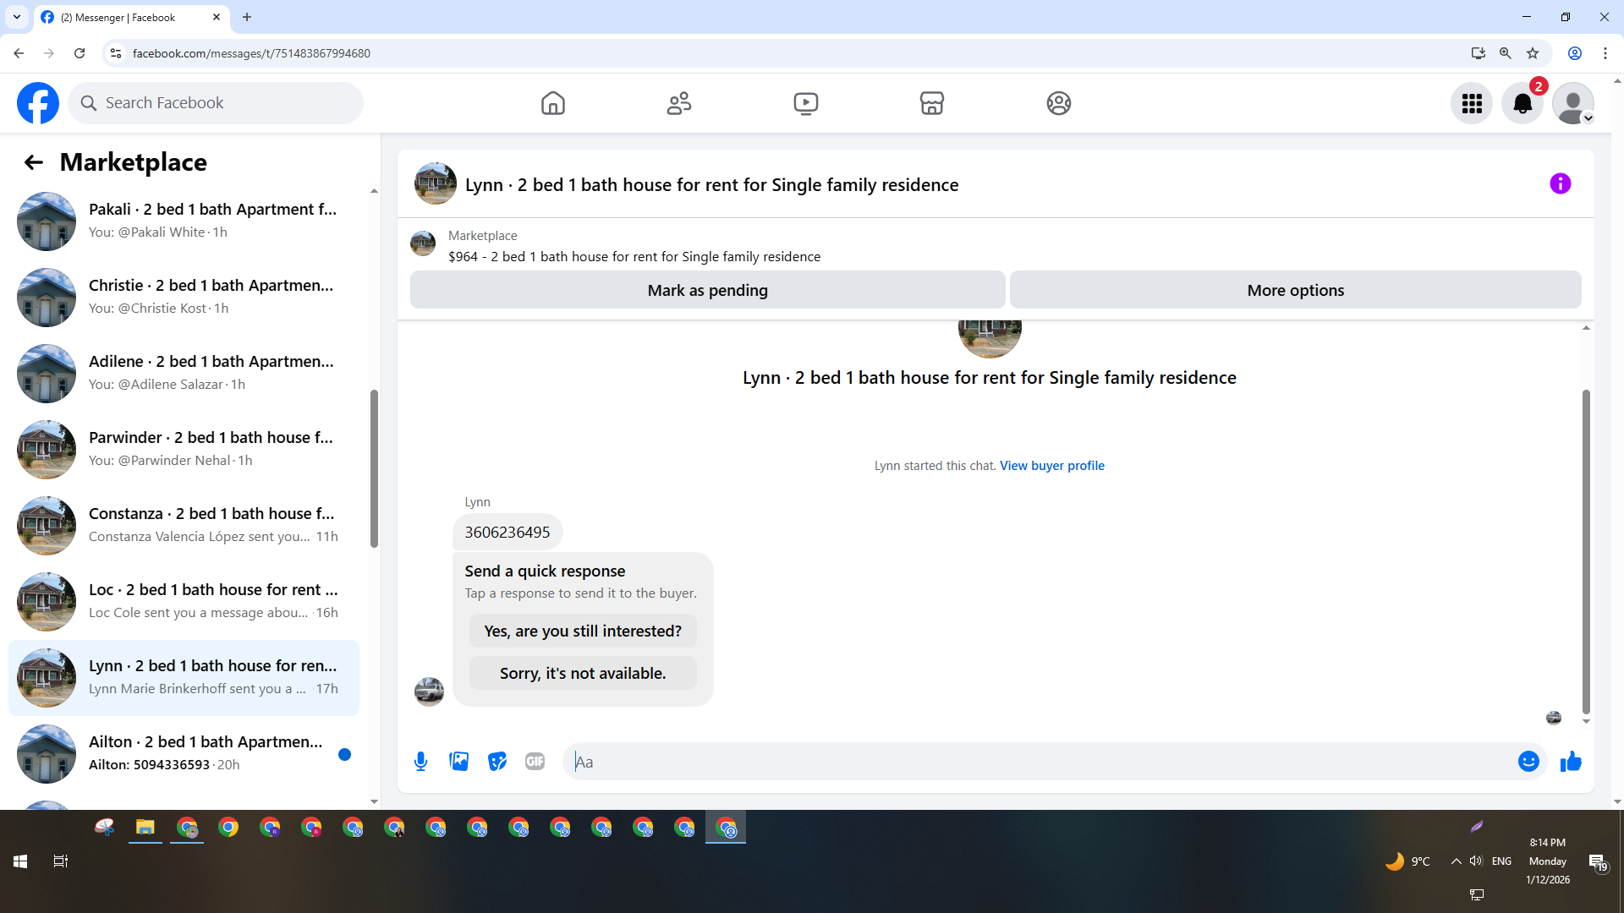Open More options for this listing
Screen dimensions: 1624x913
1295,290
